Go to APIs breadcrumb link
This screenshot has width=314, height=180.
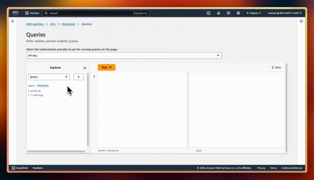coord(53,24)
